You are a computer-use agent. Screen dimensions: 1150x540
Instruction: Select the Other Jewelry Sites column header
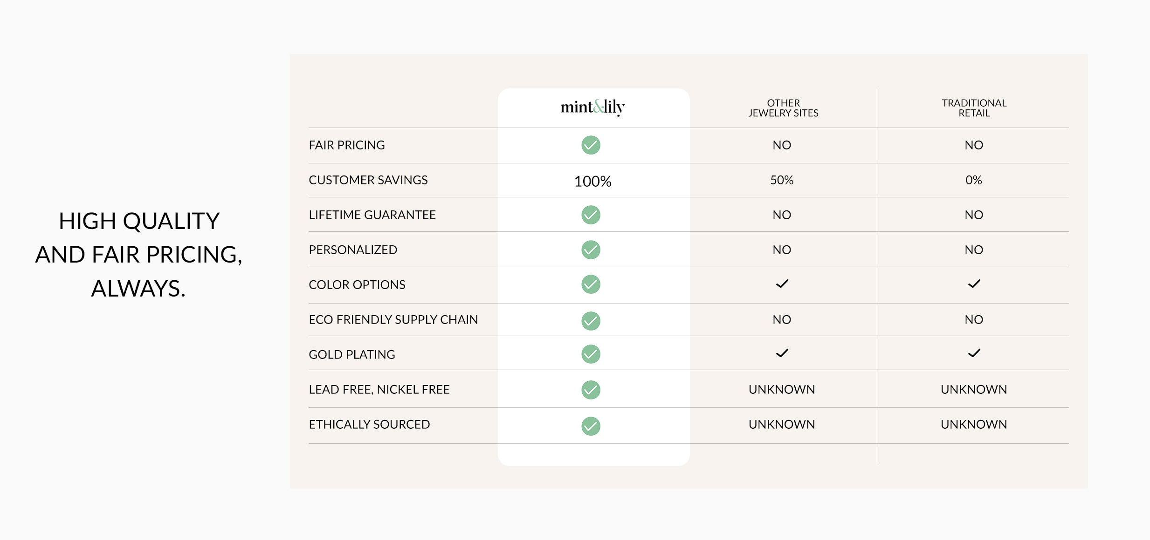783,108
